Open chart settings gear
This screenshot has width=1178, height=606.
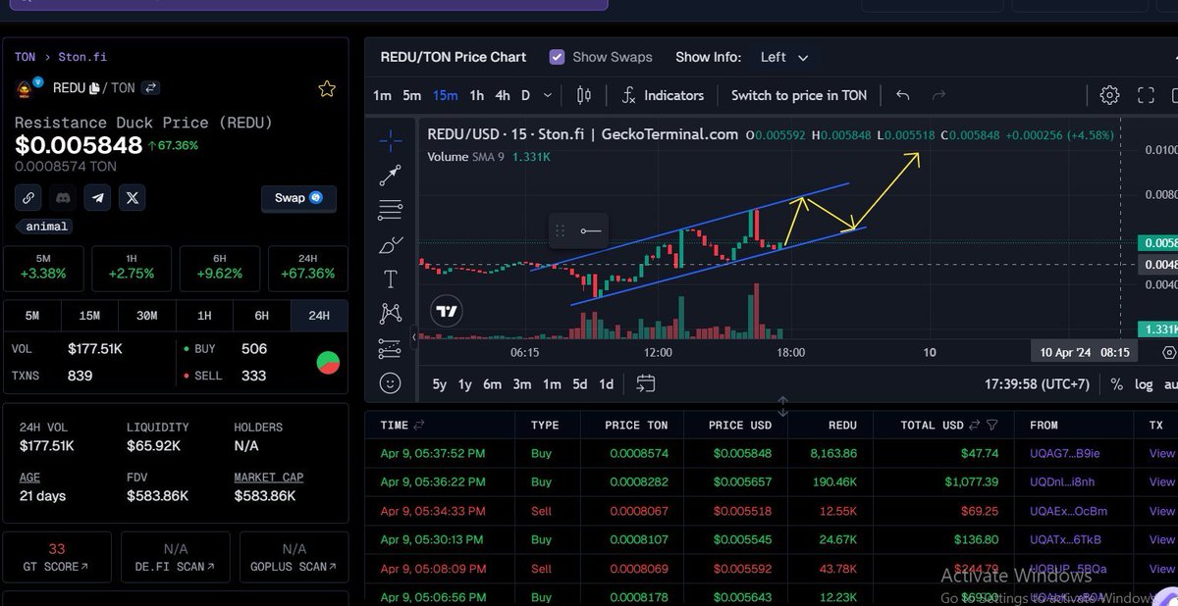[x=1109, y=95]
